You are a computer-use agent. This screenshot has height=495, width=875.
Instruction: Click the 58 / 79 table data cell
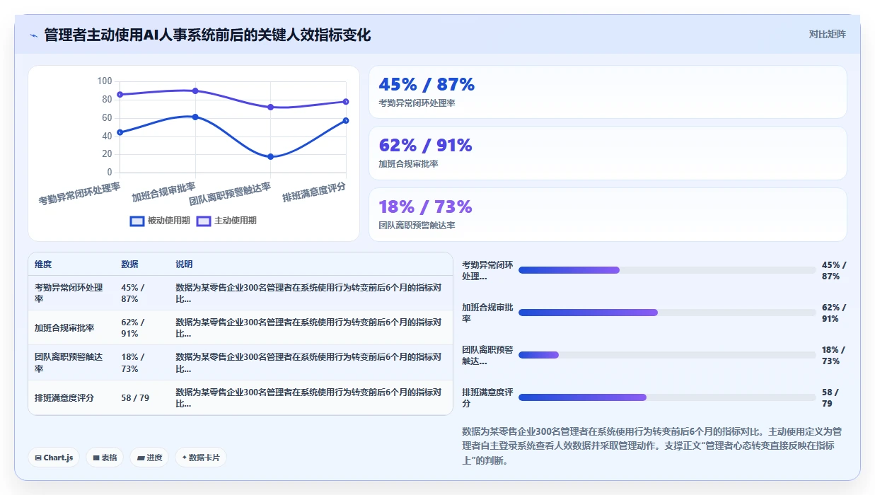(x=135, y=398)
